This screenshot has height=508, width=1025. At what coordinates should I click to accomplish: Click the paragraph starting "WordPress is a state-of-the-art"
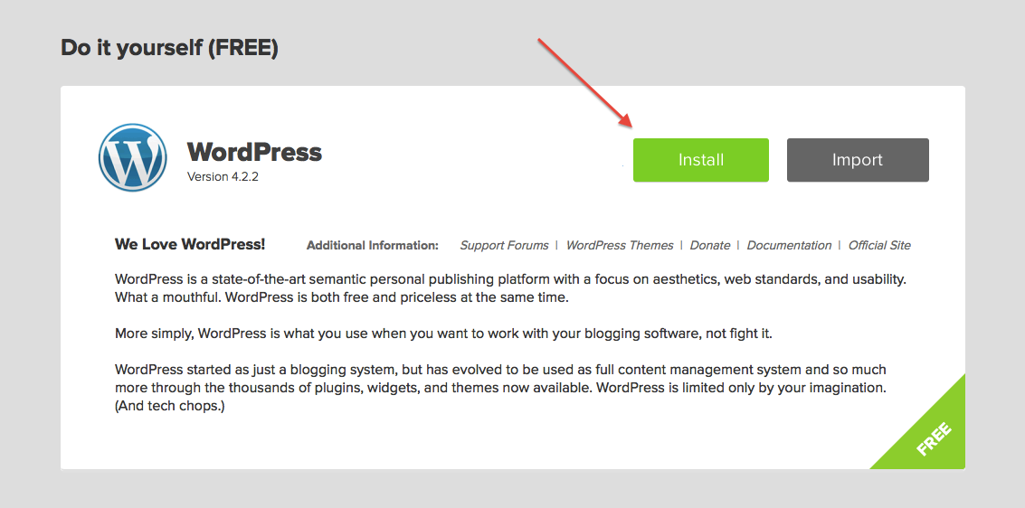coord(510,288)
